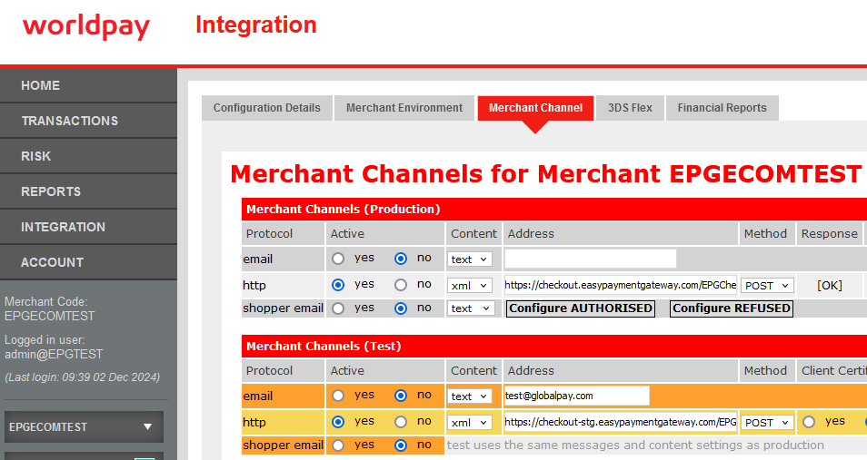Click the Client Certificate column header
Screen dimensions: 867x460
coord(833,370)
